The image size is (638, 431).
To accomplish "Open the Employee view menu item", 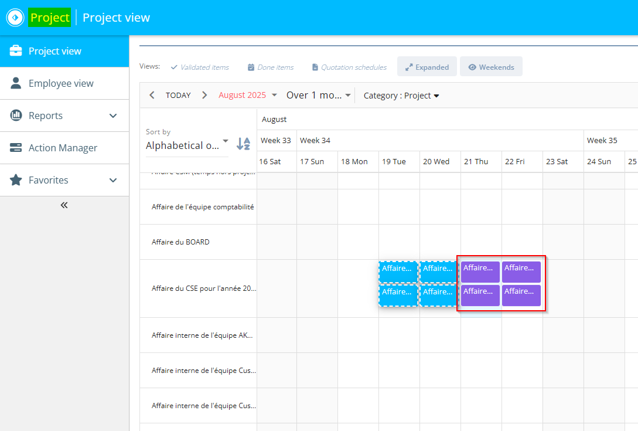I will [61, 83].
